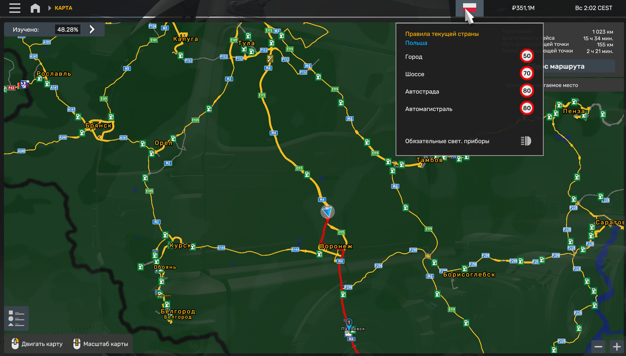
Task: Select the city label Тамбов
Action: tap(429, 160)
